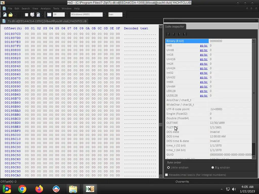Click the offset row 00193800
This screenshot has width=259, height=194.
(x=13, y=50)
